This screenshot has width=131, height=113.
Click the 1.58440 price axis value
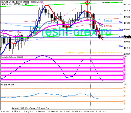tap(127, 29)
